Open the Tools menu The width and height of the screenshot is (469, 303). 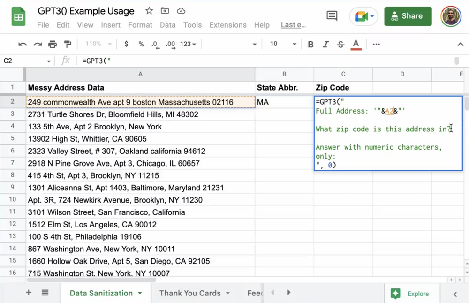tap(192, 25)
